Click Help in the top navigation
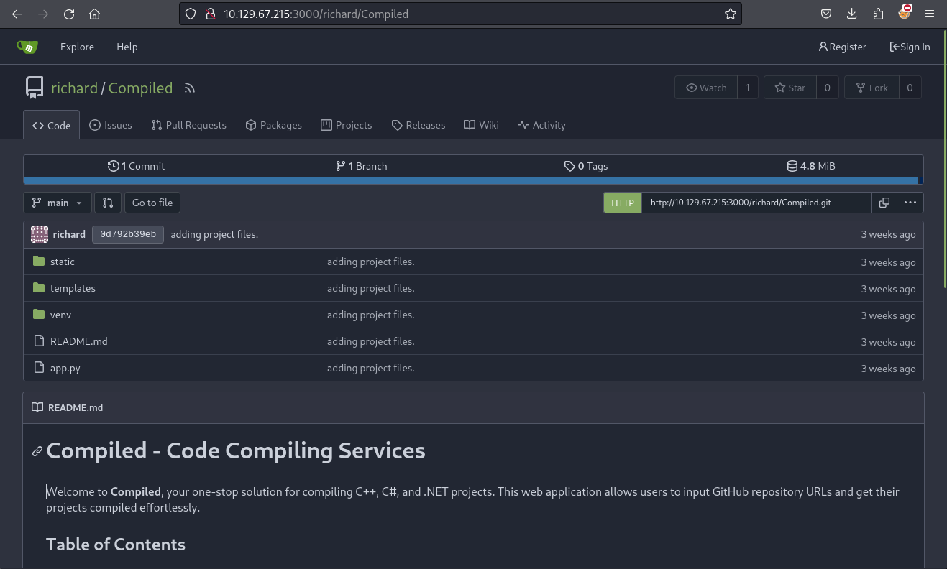947x569 pixels. (127, 47)
